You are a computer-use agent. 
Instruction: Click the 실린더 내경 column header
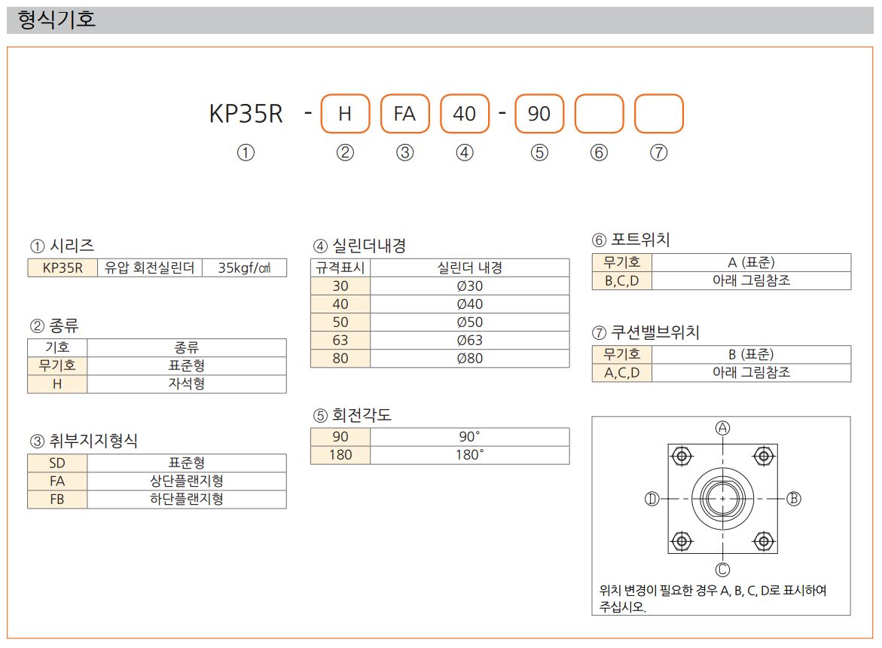[470, 267]
